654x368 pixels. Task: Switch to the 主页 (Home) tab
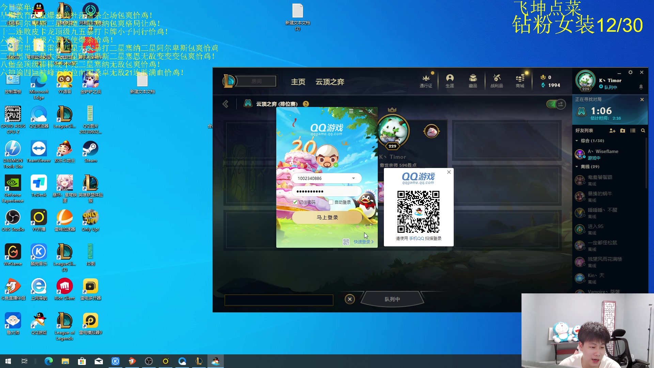point(298,82)
